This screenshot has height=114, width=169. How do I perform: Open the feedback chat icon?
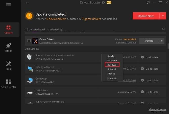(148, 2)
